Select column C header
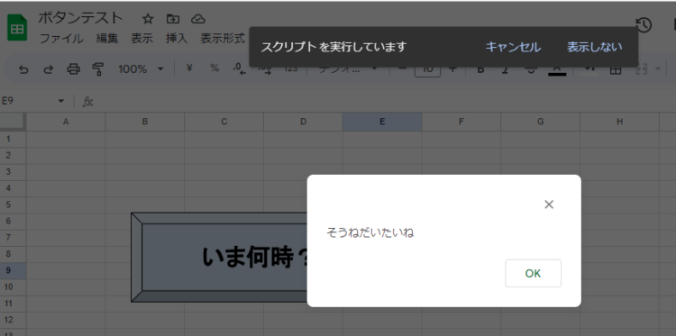The image size is (676, 336). coord(224,122)
